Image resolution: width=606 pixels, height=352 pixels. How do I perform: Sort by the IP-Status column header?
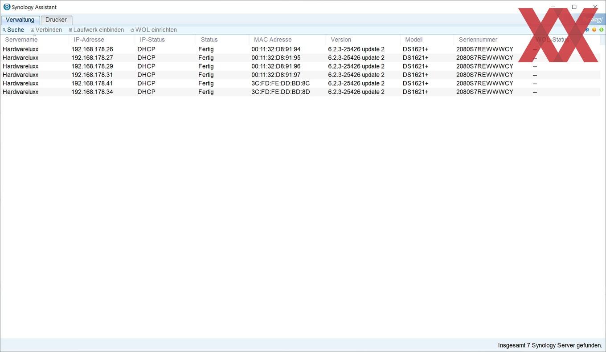coord(165,40)
